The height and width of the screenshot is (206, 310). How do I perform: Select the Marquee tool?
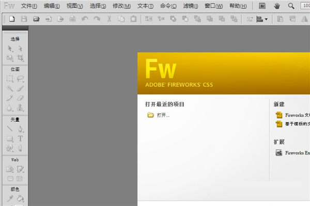click(x=10, y=79)
